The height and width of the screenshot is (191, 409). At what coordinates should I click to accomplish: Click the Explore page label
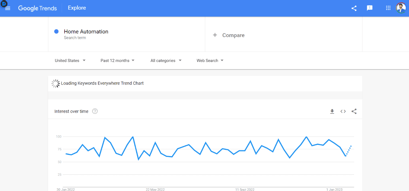[x=77, y=8]
